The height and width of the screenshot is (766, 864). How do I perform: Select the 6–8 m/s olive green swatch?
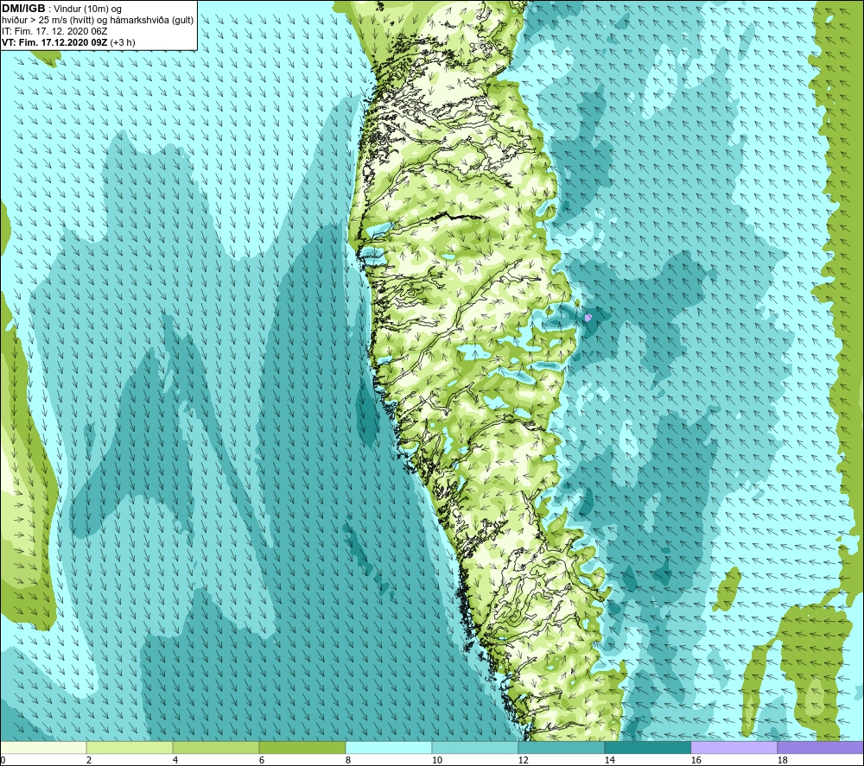[302, 747]
